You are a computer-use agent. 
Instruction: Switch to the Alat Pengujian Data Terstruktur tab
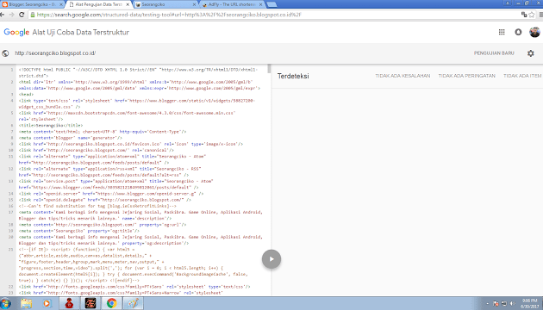pos(99,4)
